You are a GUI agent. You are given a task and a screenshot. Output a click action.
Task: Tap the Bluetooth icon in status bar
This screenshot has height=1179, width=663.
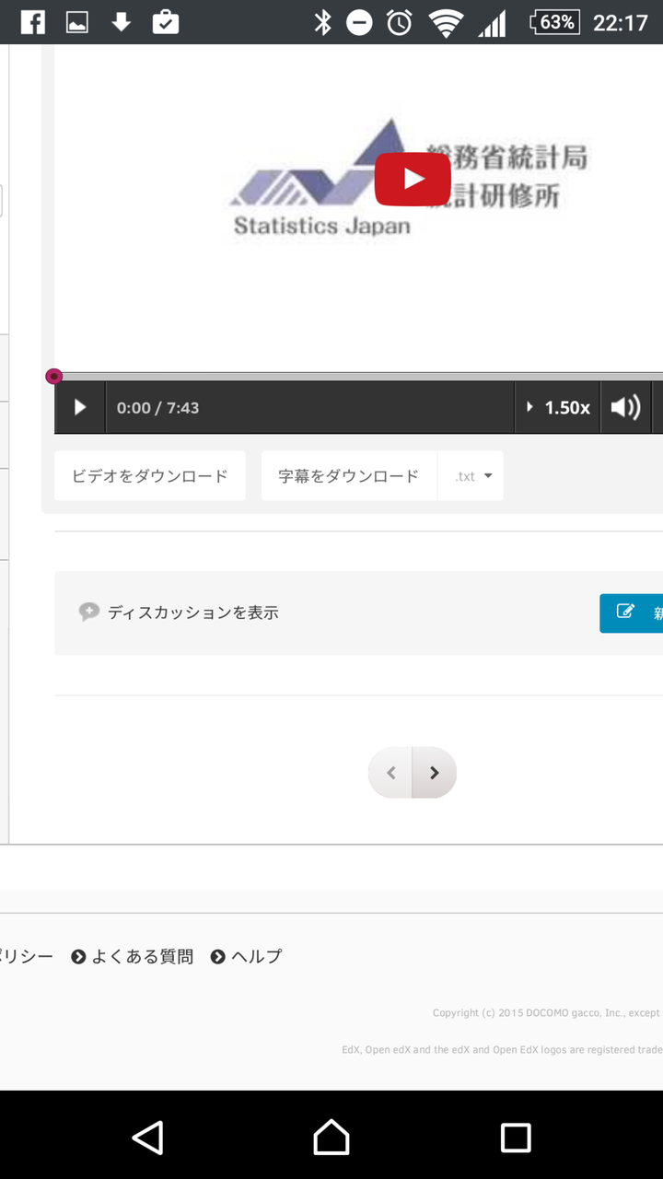322,22
